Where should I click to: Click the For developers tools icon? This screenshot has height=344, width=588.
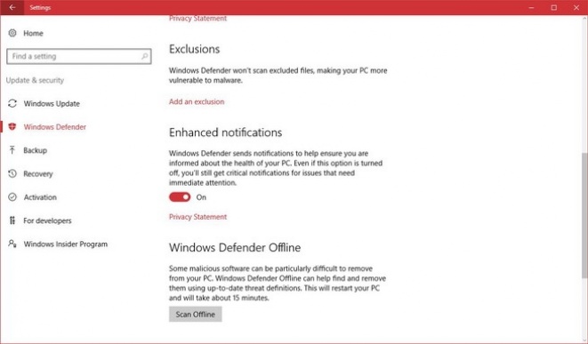[x=12, y=220]
